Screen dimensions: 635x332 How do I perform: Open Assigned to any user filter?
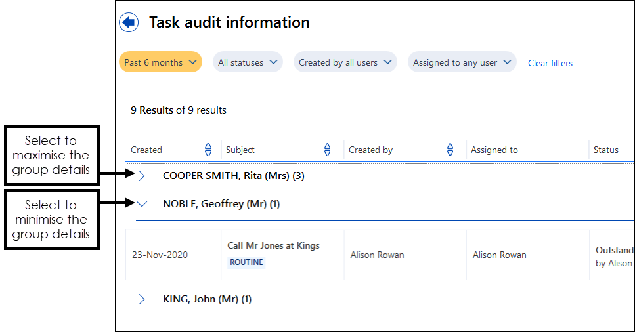[x=462, y=62]
